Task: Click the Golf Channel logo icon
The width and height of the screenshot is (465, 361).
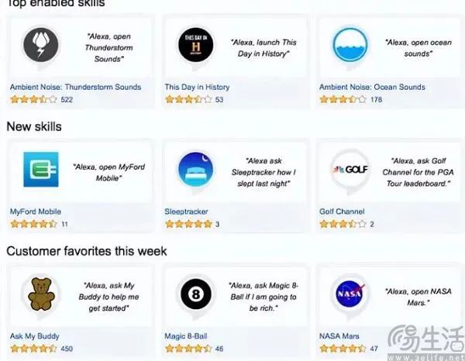Action: click(350, 170)
